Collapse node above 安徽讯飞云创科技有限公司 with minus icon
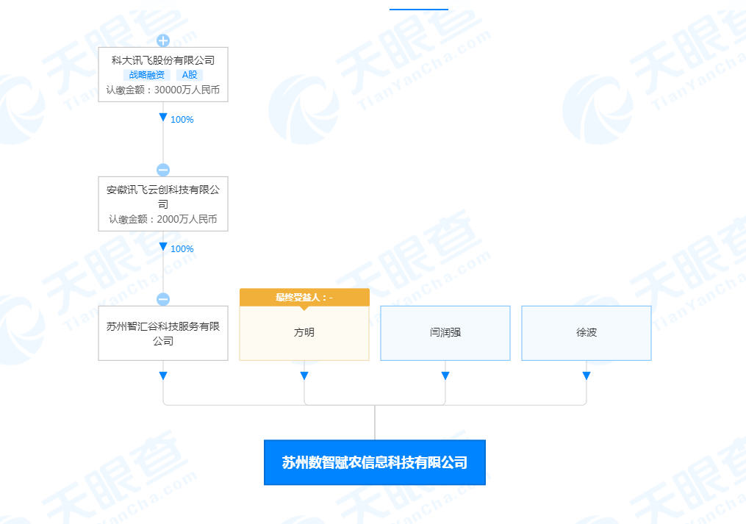The height and width of the screenshot is (524, 746). pyautogui.click(x=163, y=170)
